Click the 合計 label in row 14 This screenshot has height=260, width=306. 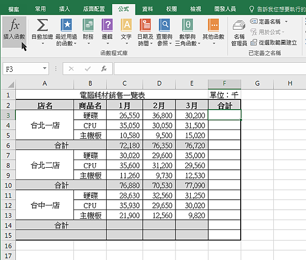point(61,225)
